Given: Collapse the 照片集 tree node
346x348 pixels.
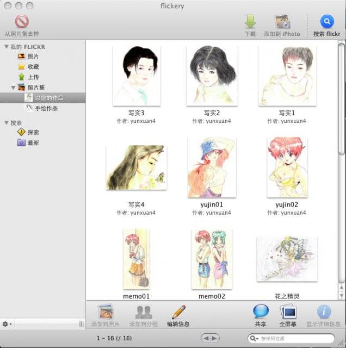Looking at the screenshot, I should click(x=14, y=88).
